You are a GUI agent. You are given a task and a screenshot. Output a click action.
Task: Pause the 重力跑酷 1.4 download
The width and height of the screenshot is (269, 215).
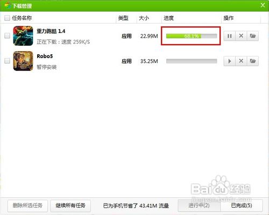point(229,36)
